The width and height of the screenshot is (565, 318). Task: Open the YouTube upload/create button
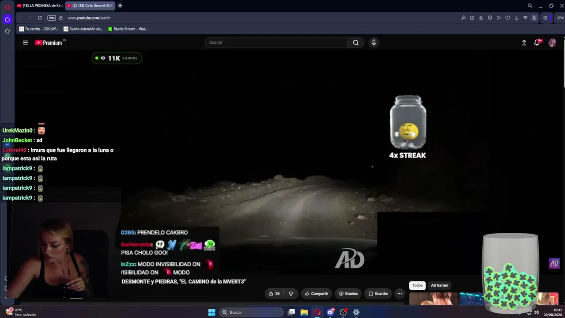point(524,42)
